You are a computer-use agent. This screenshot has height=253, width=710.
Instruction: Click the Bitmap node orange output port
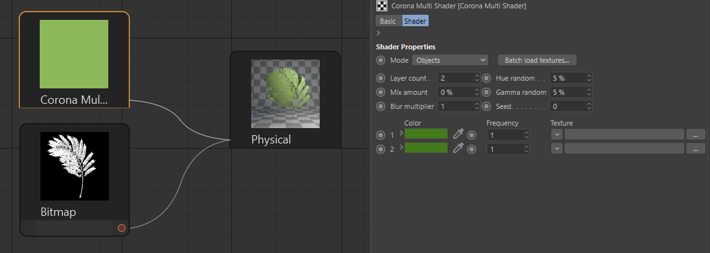pos(121,228)
